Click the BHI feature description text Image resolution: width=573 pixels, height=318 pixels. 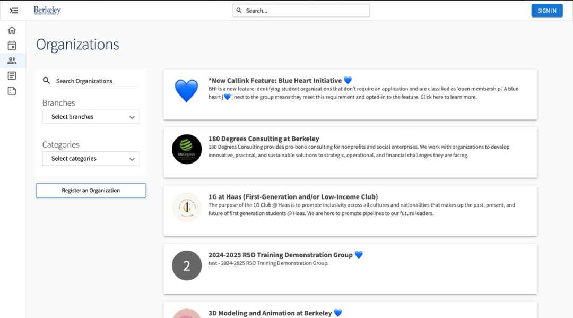pos(363,93)
